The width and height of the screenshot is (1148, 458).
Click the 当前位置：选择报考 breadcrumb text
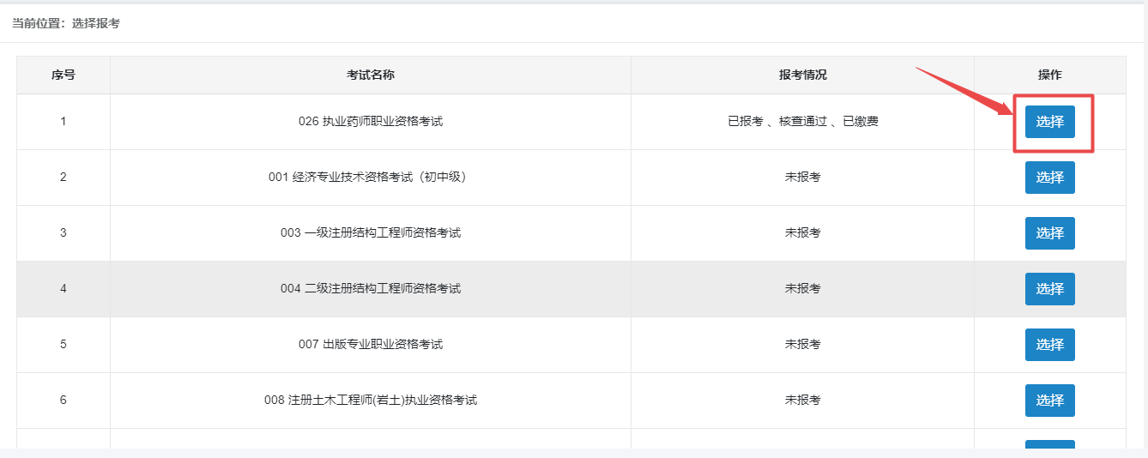[65, 23]
